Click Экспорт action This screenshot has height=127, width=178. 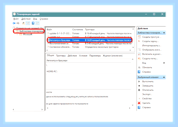click(147, 94)
